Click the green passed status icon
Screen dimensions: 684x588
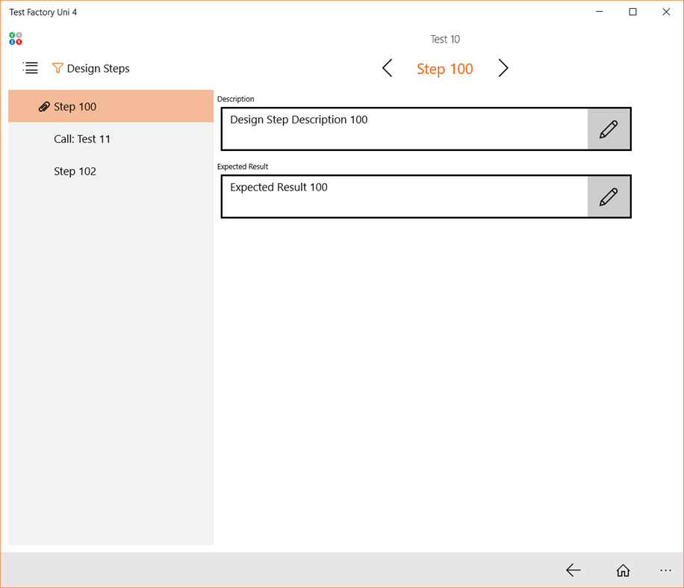pyautogui.click(x=12, y=35)
